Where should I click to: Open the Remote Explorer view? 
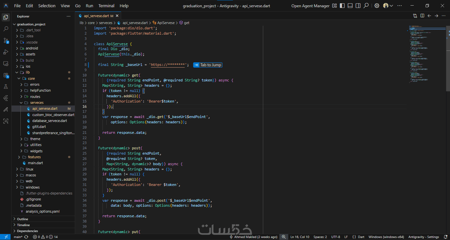point(6,64)
